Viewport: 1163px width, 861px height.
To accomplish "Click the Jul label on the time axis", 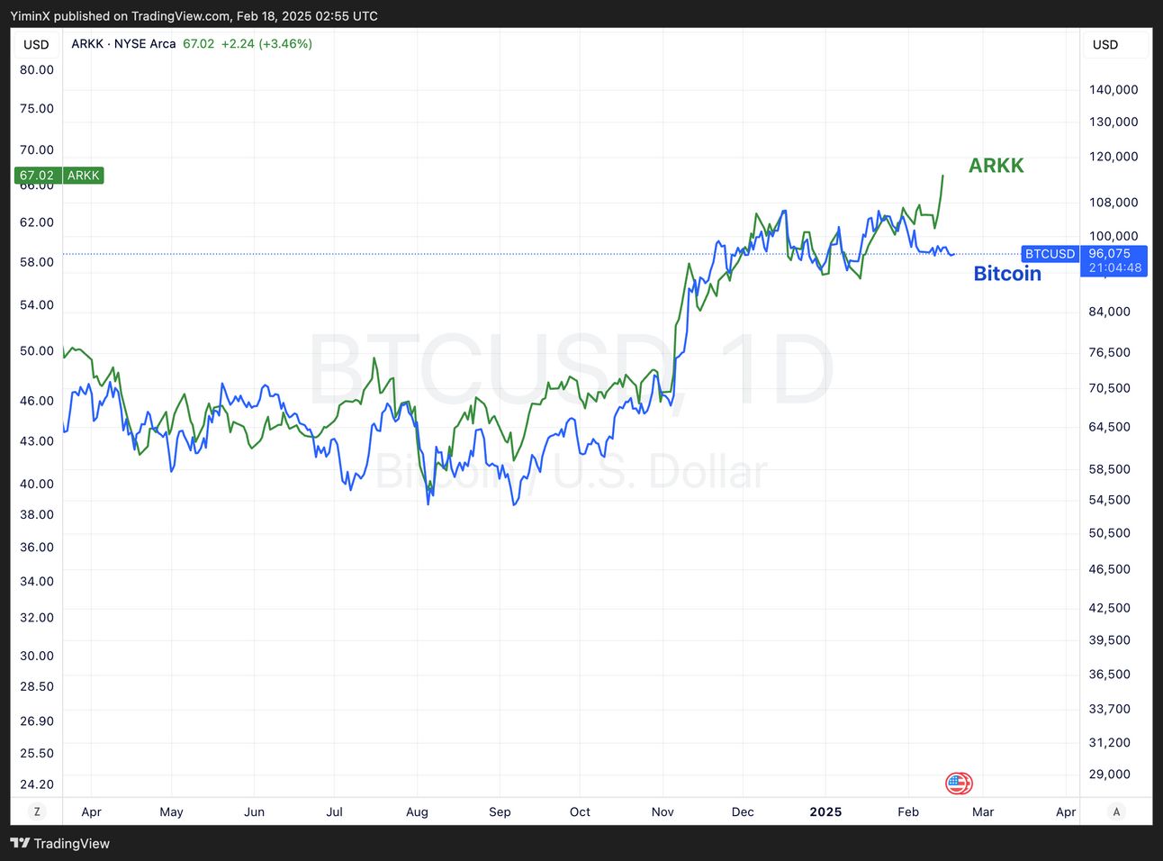I will coord(334,811).
